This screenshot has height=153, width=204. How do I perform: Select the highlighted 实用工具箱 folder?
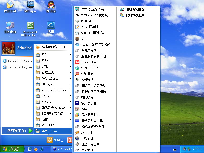(x=53, y=131)
